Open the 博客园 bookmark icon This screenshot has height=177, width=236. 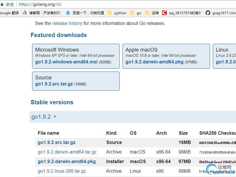[25, 13]
